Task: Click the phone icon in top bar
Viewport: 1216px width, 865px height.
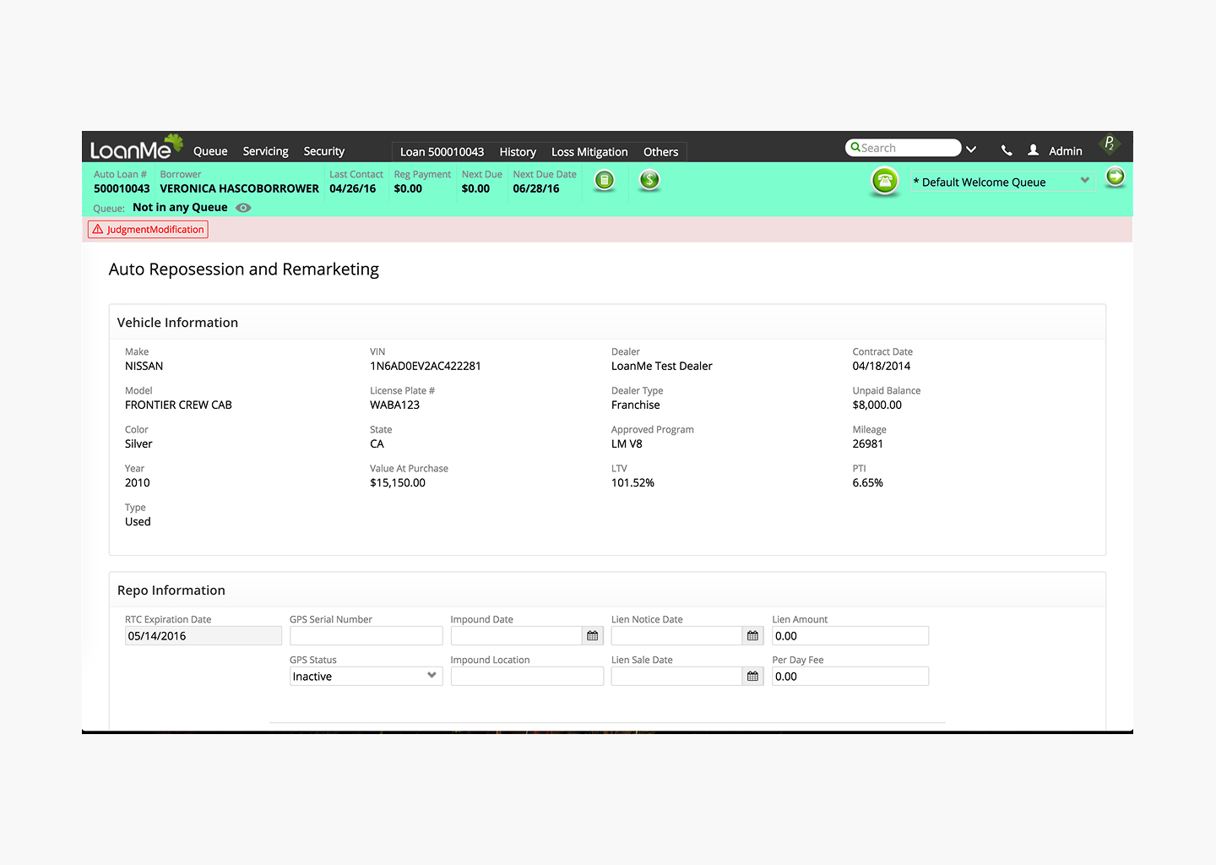Action: click(x=1007, y=150)
